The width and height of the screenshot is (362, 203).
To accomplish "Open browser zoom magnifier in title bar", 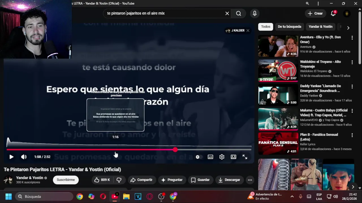I will click(307, 3).
